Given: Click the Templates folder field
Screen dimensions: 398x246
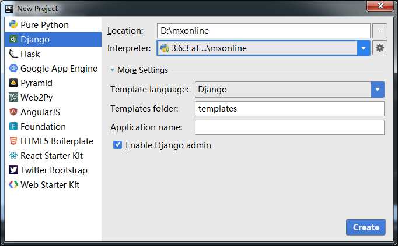Looking at the screenshot, I should [x=289, y=109].
